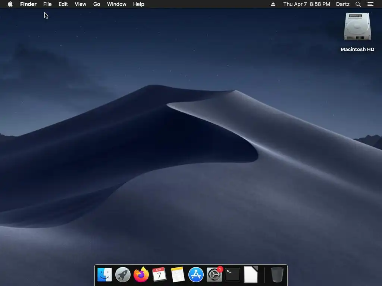Open the blank document icon in Dock

point(251,274)
